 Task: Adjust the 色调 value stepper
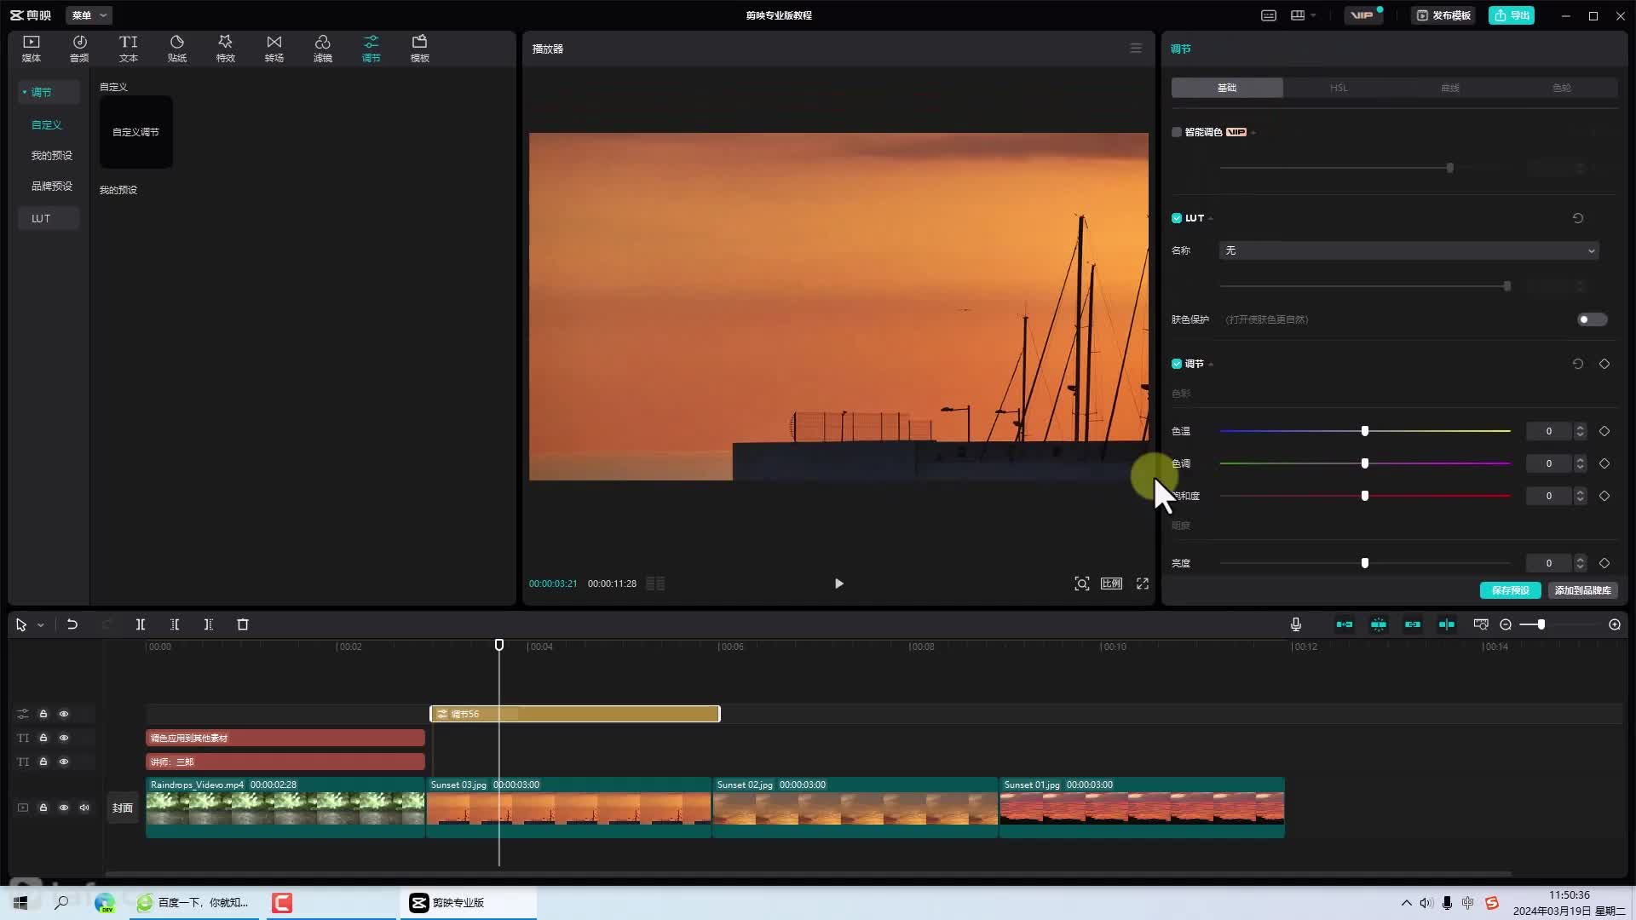(x=1581, y=463)
